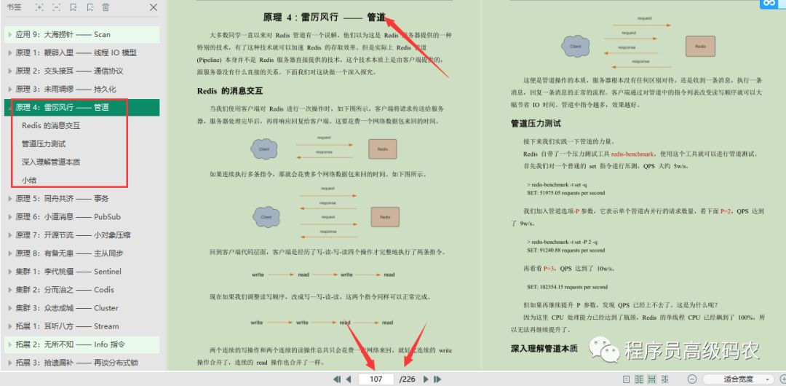Jump to the first page
The image size is (786, 386).
point(337,379)
